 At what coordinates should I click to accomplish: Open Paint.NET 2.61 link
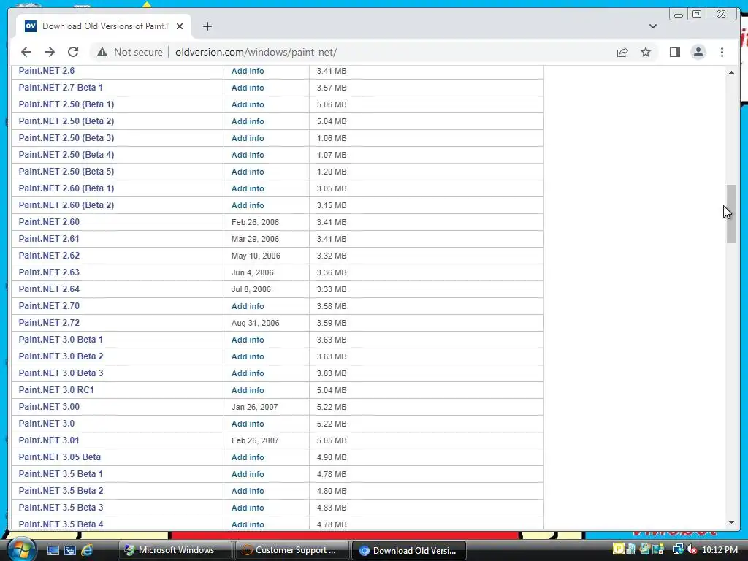point(49,239)
